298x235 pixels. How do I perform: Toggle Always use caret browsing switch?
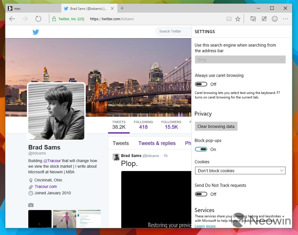point(201,84)
